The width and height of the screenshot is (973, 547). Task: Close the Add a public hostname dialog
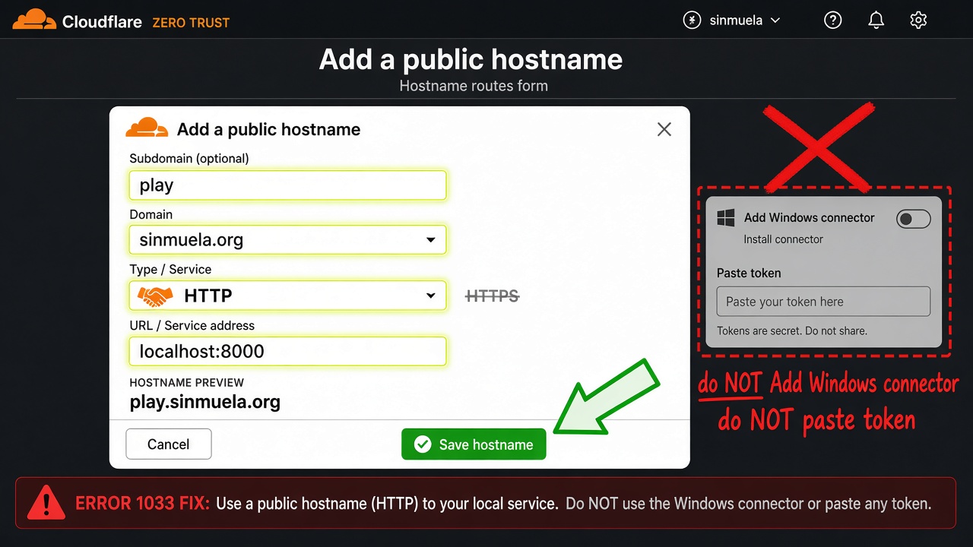pyautogui.click(x=664, y=130)
